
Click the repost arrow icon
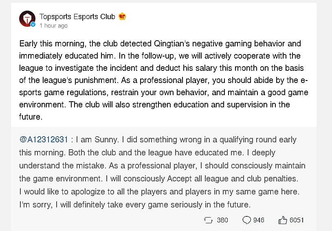click(x=208, y=220)
